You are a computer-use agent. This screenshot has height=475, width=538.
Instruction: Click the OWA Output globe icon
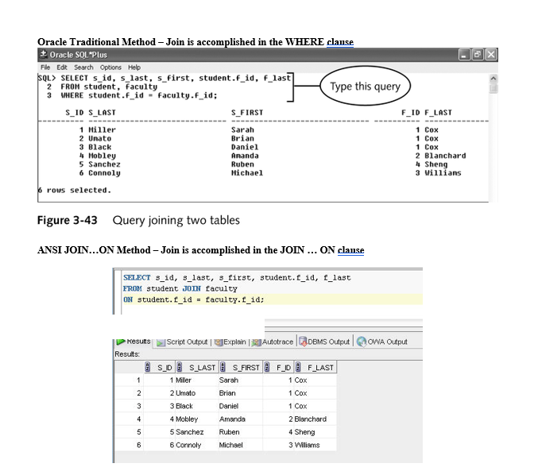362,342
